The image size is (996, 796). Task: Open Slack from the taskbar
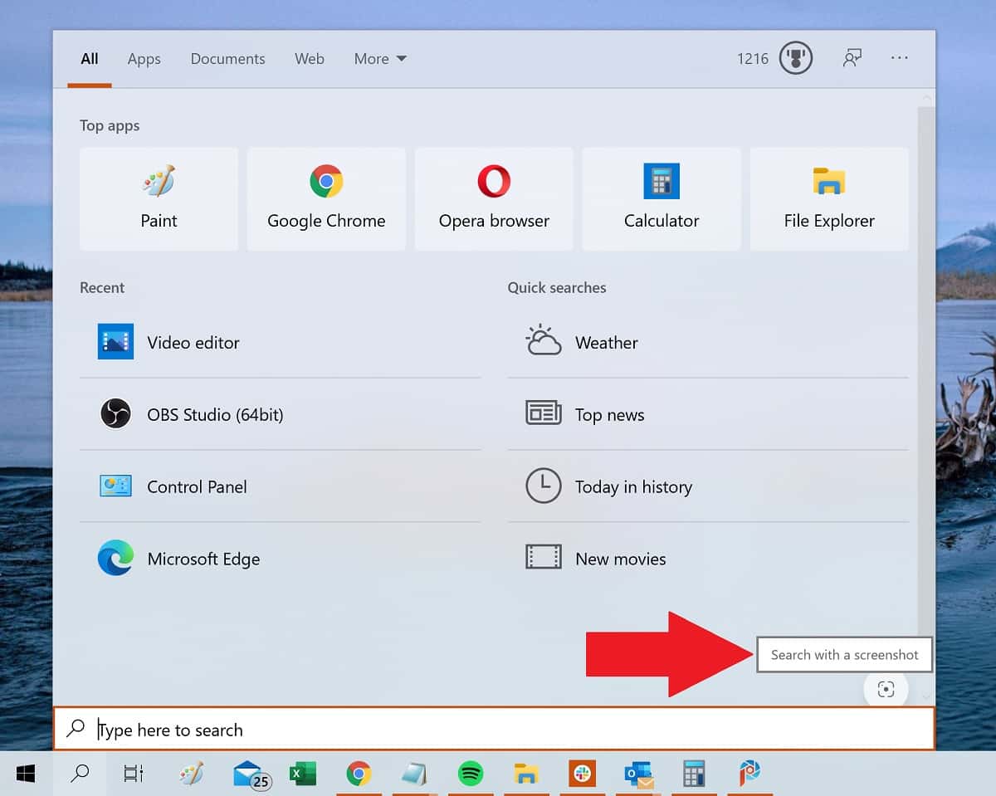[582, 774]
